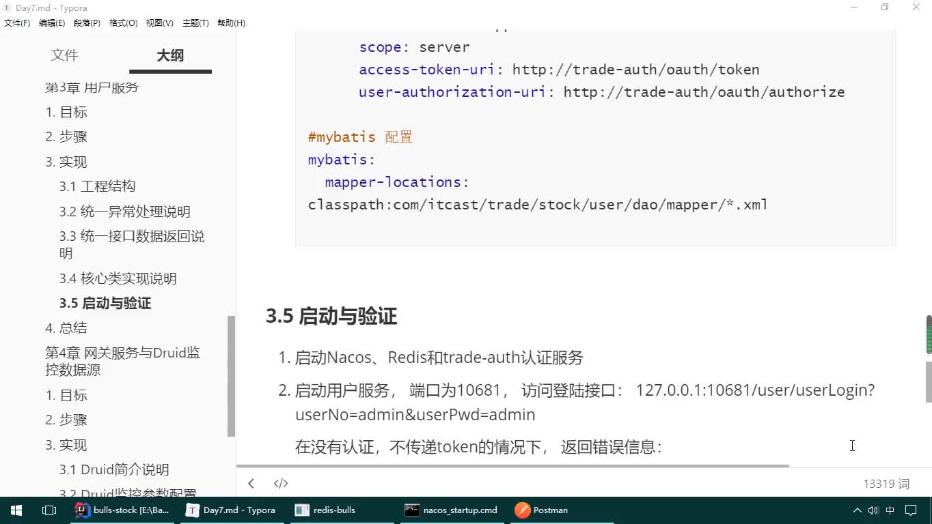Open the 主题(T) menu
The height and width of the screenshot is (524, 932).
coord(195,23)
